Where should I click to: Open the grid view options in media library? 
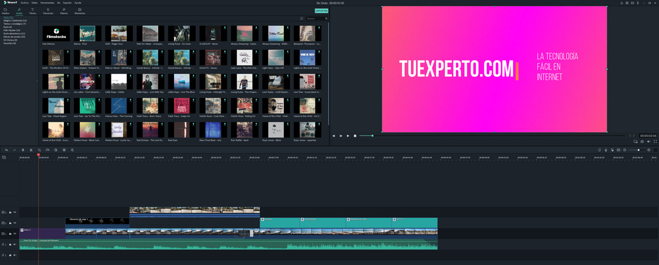point(301,19)
